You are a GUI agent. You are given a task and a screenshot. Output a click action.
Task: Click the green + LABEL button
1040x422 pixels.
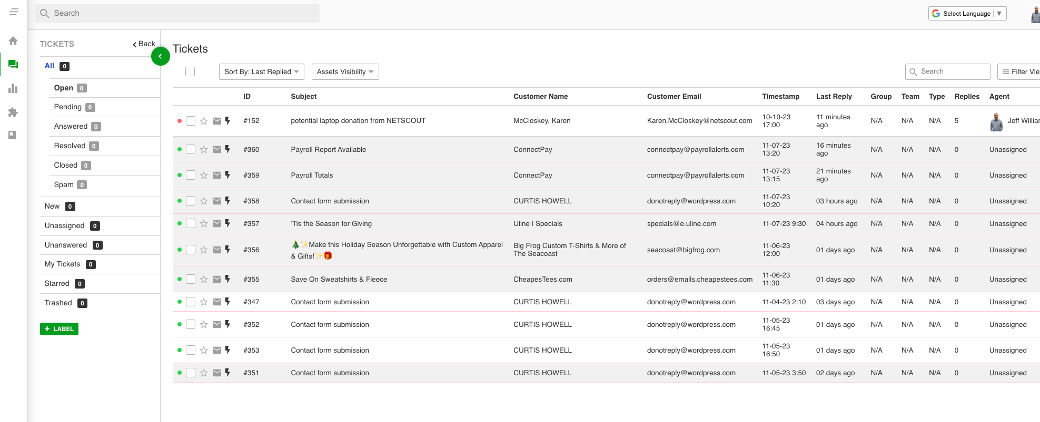(59, 329)
